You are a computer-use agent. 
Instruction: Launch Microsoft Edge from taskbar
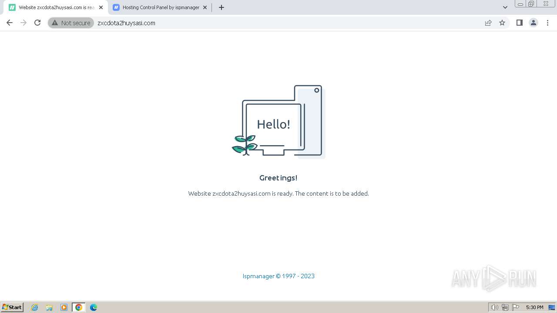(x=94, y=307)
